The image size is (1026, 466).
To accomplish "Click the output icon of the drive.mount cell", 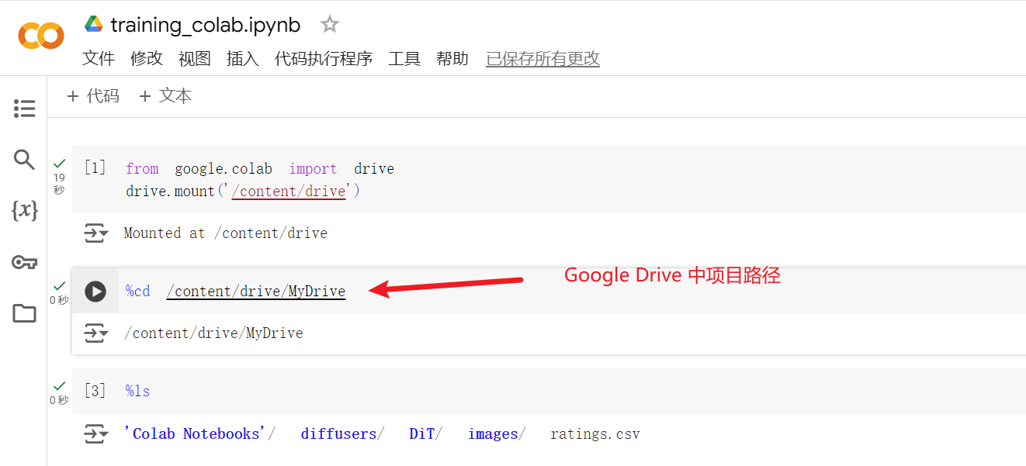I will click(x=96, y=233).
